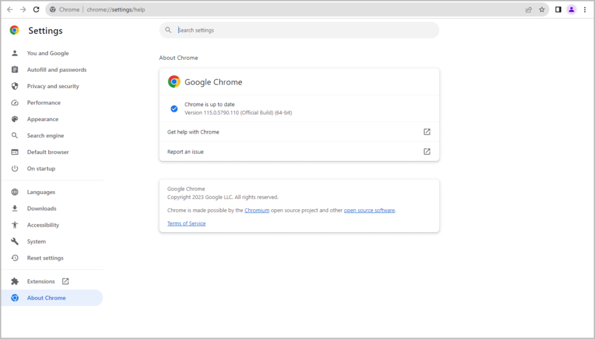The height and width of the screenshot is (339, 595).
Task: Click the person icon for You and Google
Action: [x=15, y=53]
